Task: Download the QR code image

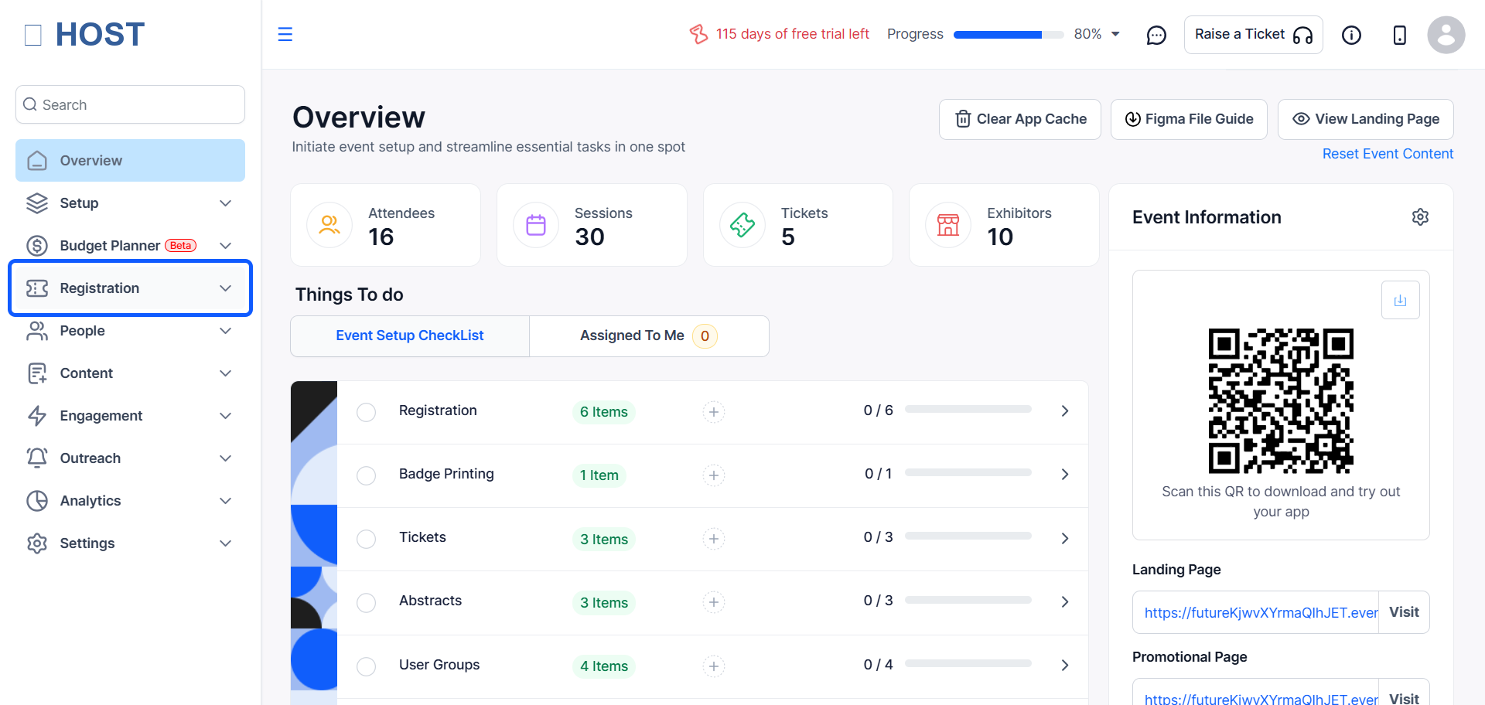Action: coord(1400,300)
